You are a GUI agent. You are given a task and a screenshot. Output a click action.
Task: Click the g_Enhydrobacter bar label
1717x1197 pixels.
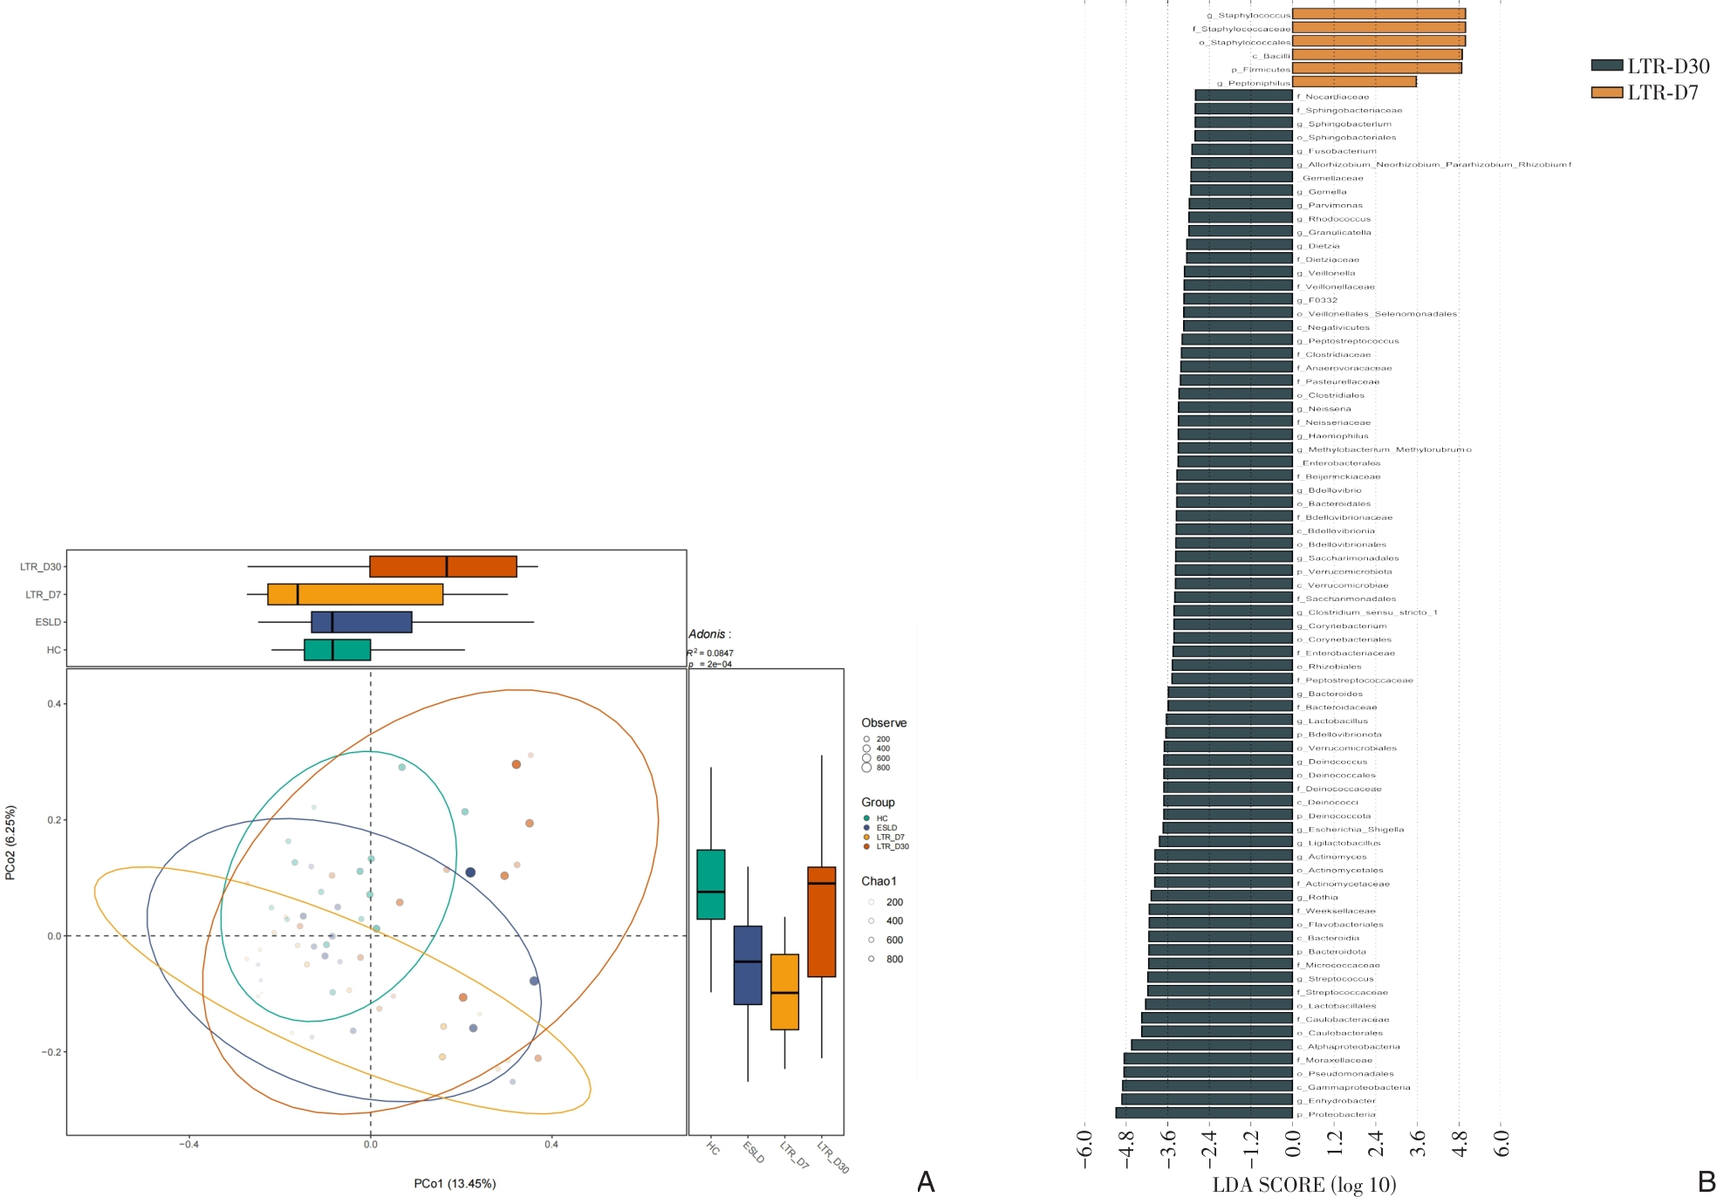coord(1335,1100)
